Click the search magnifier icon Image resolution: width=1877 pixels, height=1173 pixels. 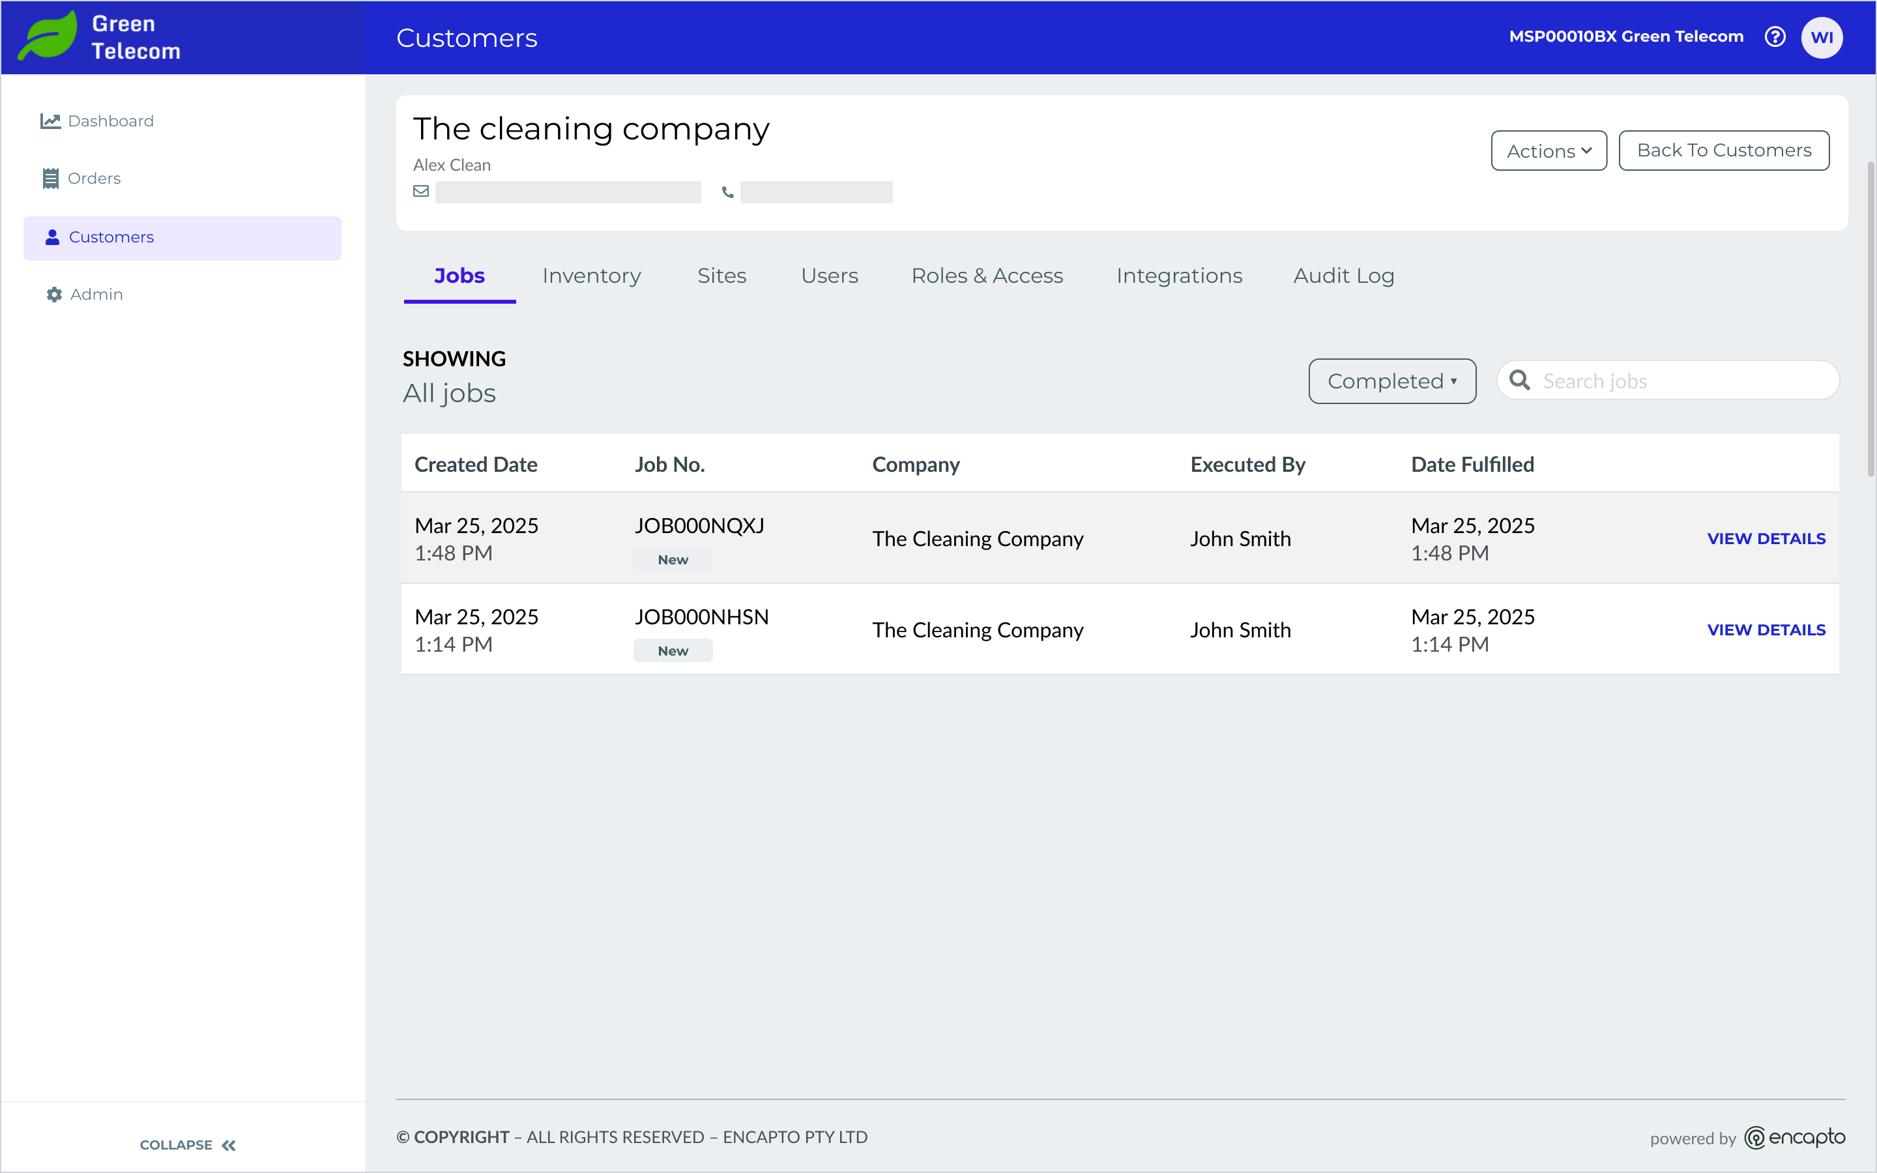pyautogui.click(x=1519, y=380)
